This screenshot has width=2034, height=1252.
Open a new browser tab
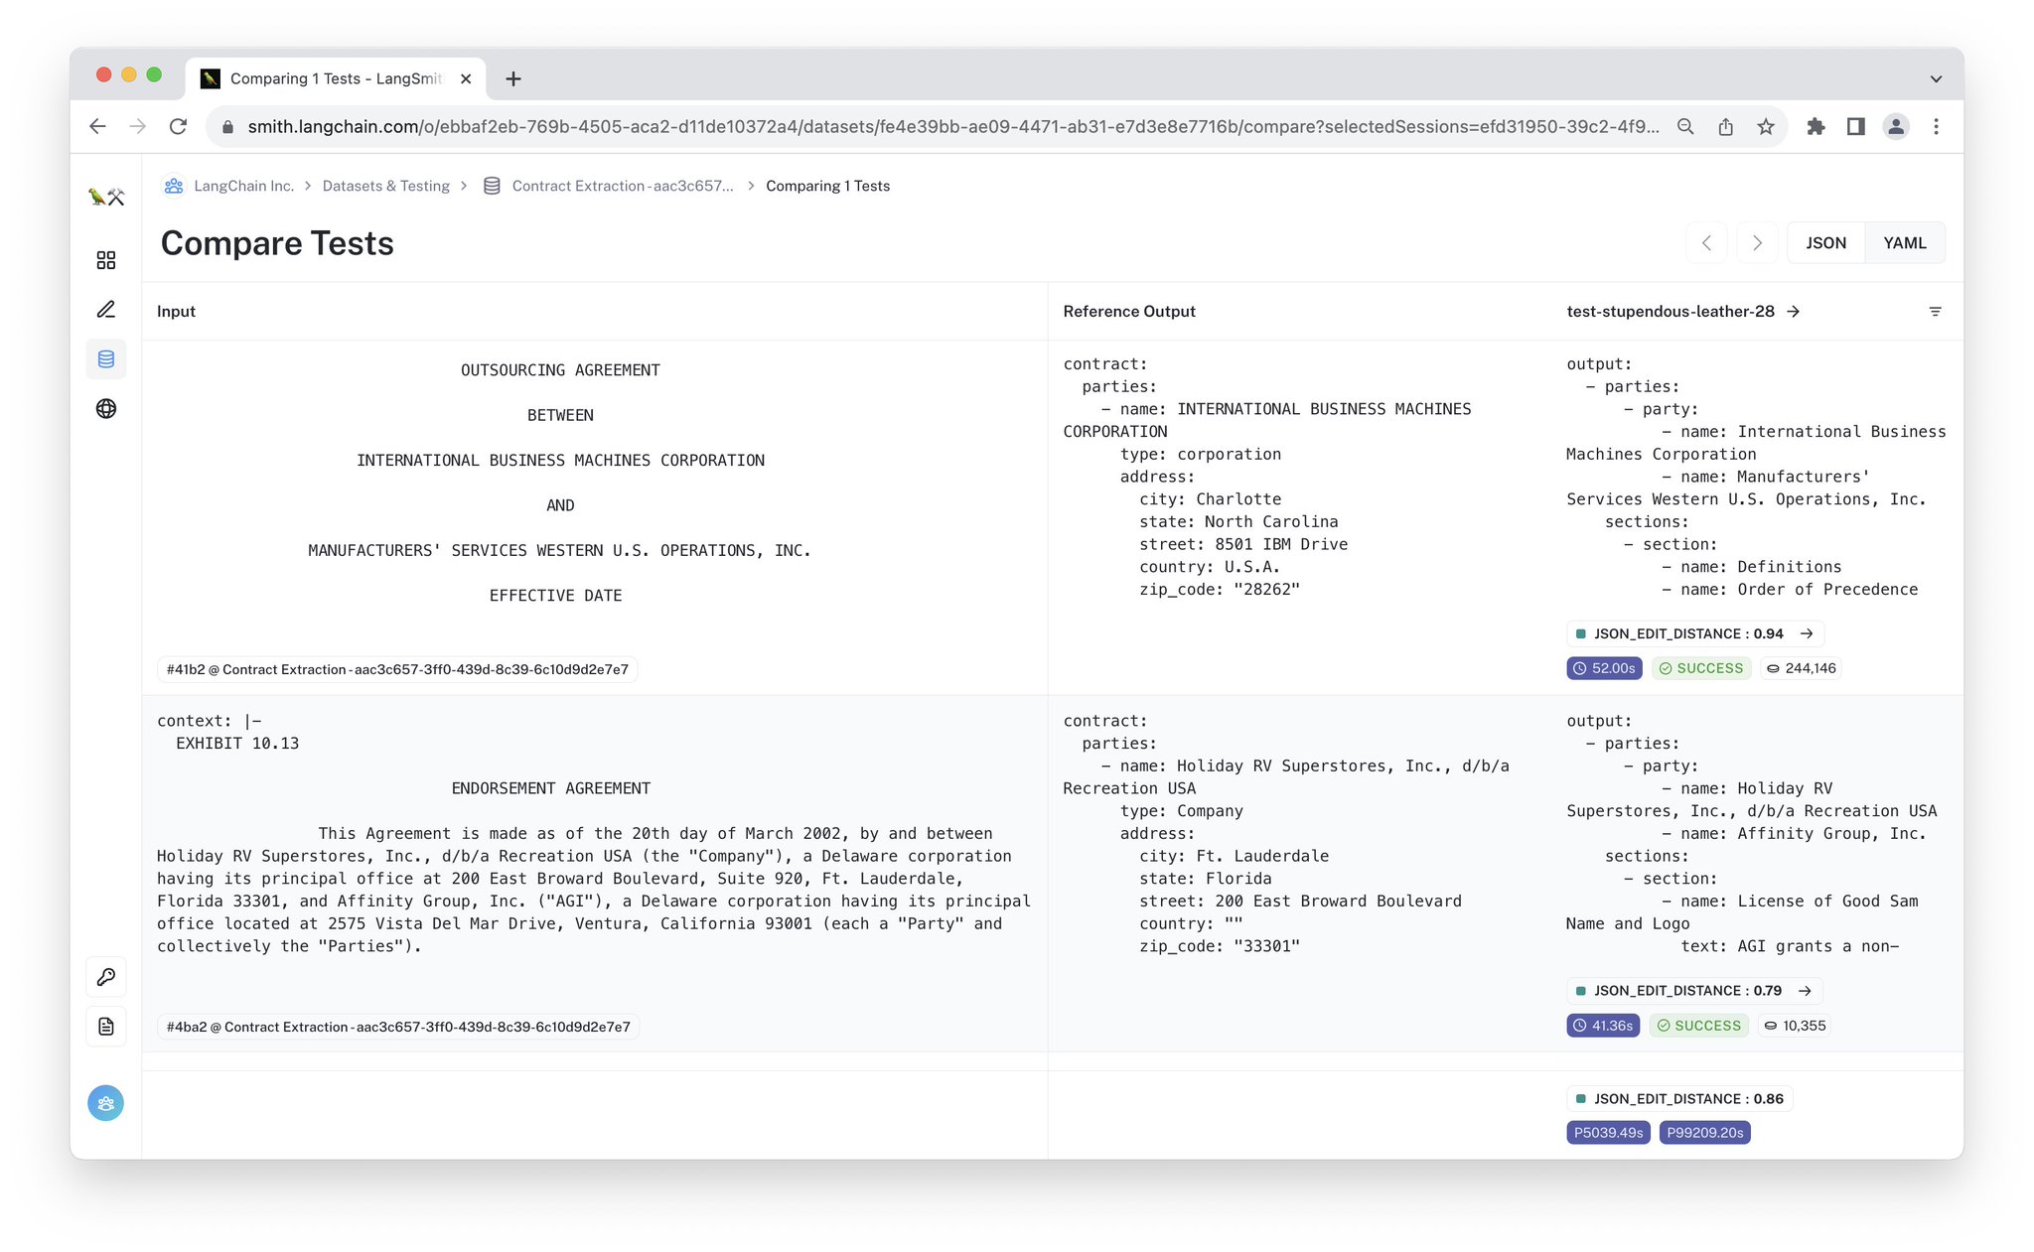[513, 78]
